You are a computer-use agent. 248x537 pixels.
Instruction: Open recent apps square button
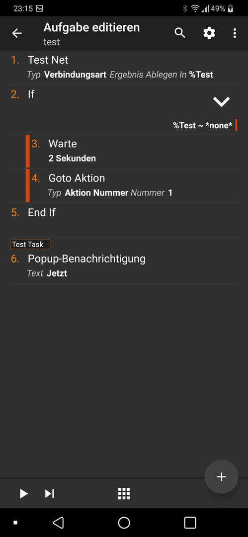pos(190,523)
